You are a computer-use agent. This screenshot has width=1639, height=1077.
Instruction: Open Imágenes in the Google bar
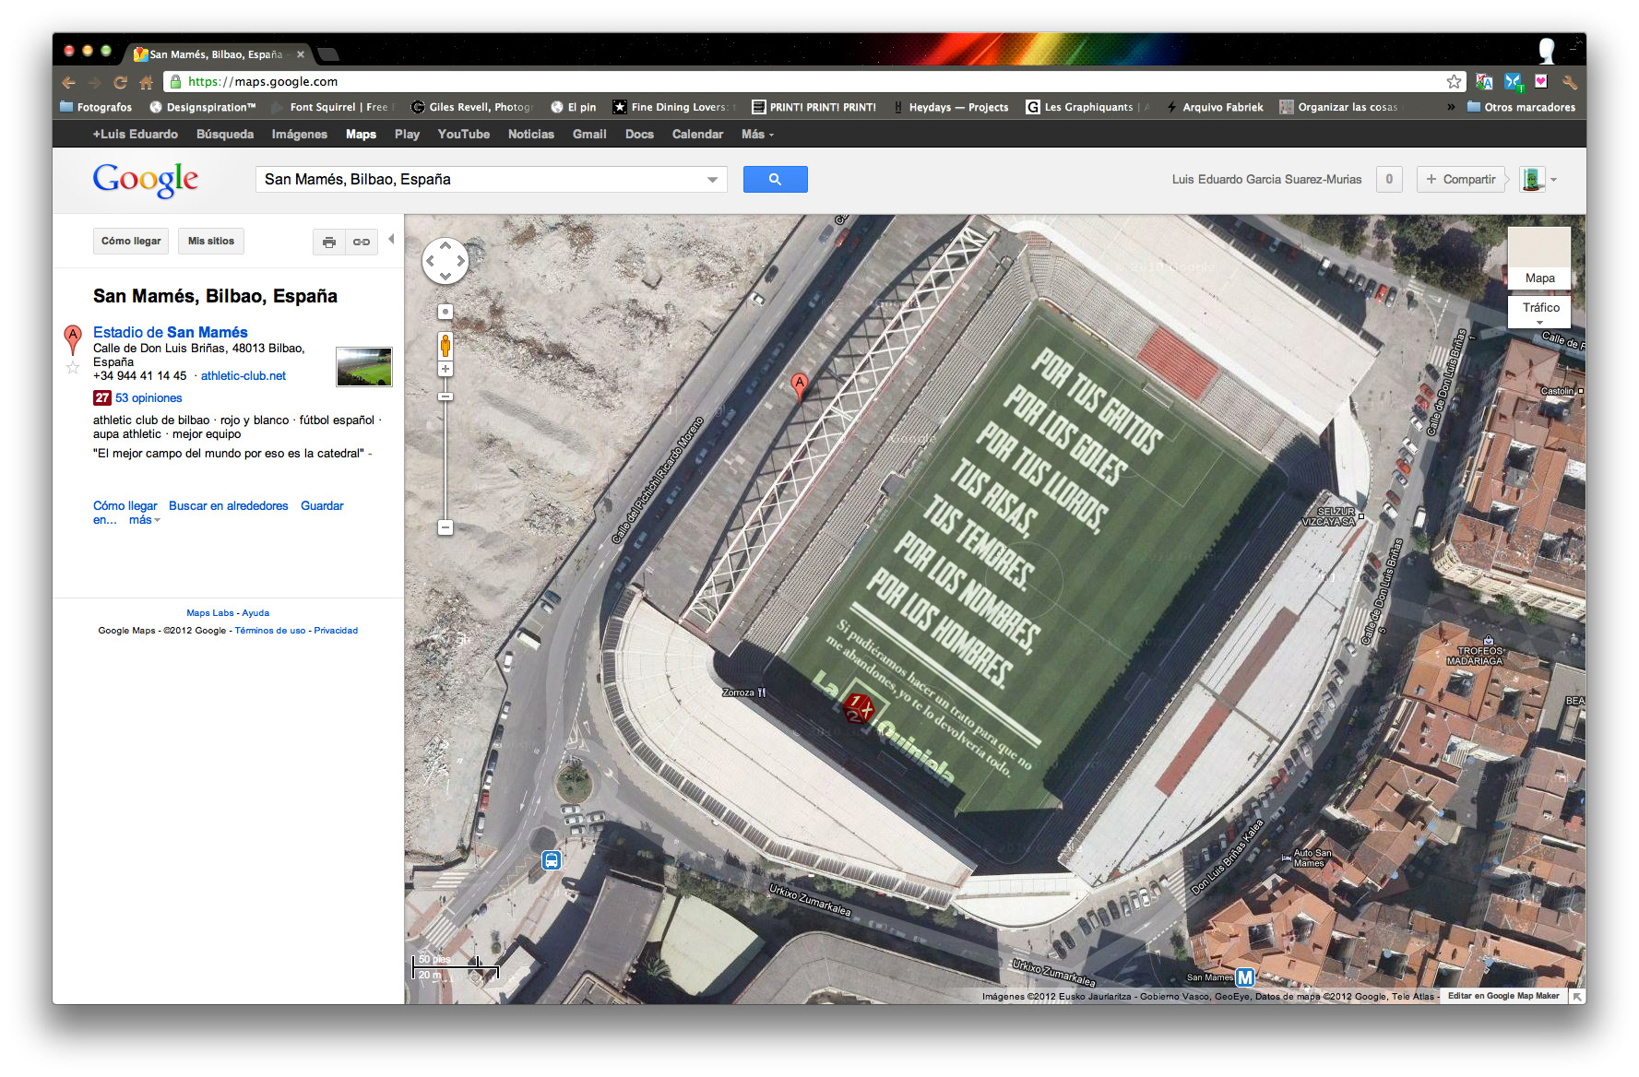tap(300, 135)
